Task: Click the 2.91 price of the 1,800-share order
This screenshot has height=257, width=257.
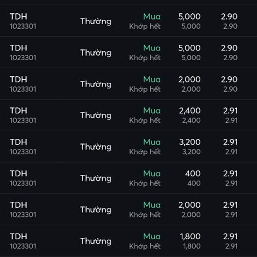Action: point(230,236)
